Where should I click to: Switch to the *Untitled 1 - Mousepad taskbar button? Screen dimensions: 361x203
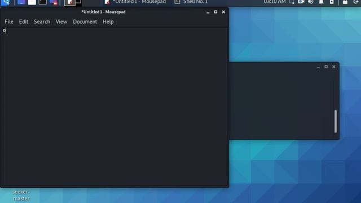click(x=135, y=2)
